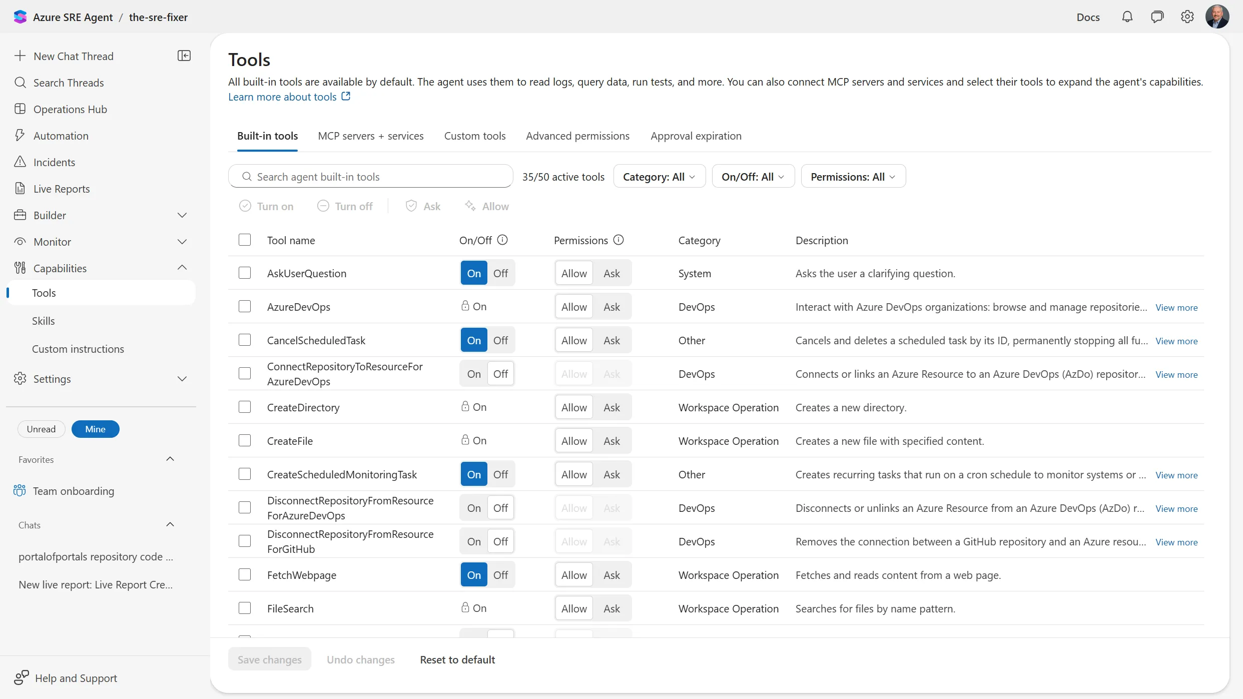Check the CreateFile row checkbox
This screenshot has height=699, width=1243.
click(245, 440)
